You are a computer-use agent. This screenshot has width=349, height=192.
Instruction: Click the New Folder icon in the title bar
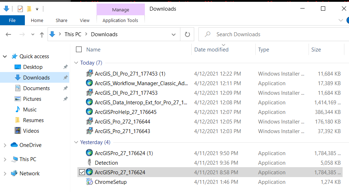tap(29, 9)
